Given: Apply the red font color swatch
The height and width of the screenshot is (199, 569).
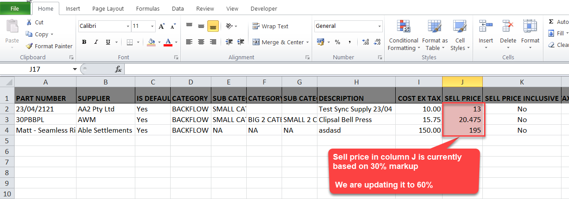Looking at the screenshot, I should click(x=168, y=42).
